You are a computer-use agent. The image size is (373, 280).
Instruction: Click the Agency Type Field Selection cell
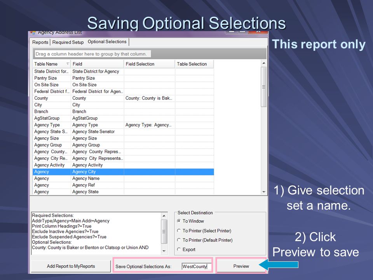pyautogui.click(x=149, y=125)
